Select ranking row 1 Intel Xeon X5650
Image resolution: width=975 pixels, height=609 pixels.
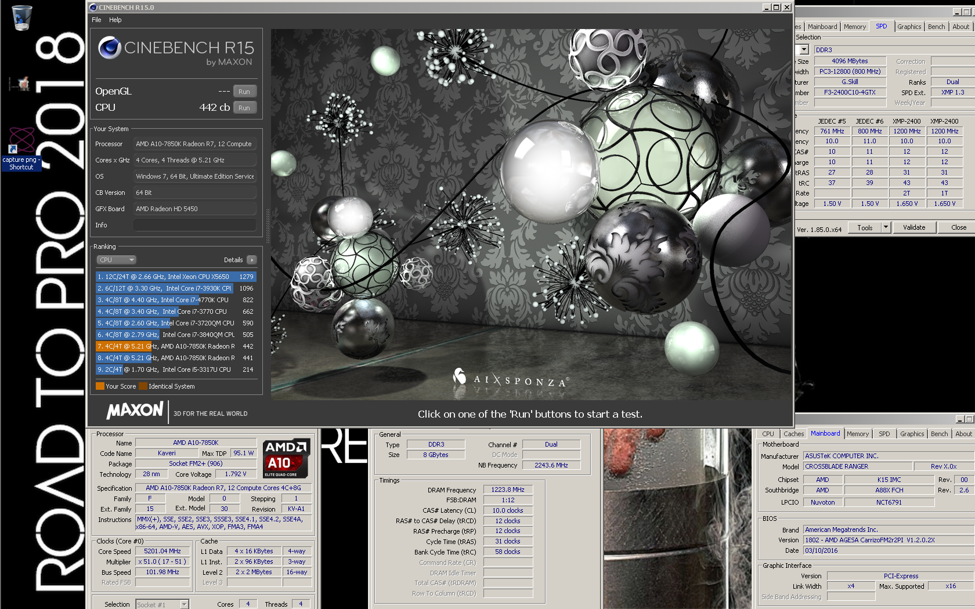[x=176, y=277]
